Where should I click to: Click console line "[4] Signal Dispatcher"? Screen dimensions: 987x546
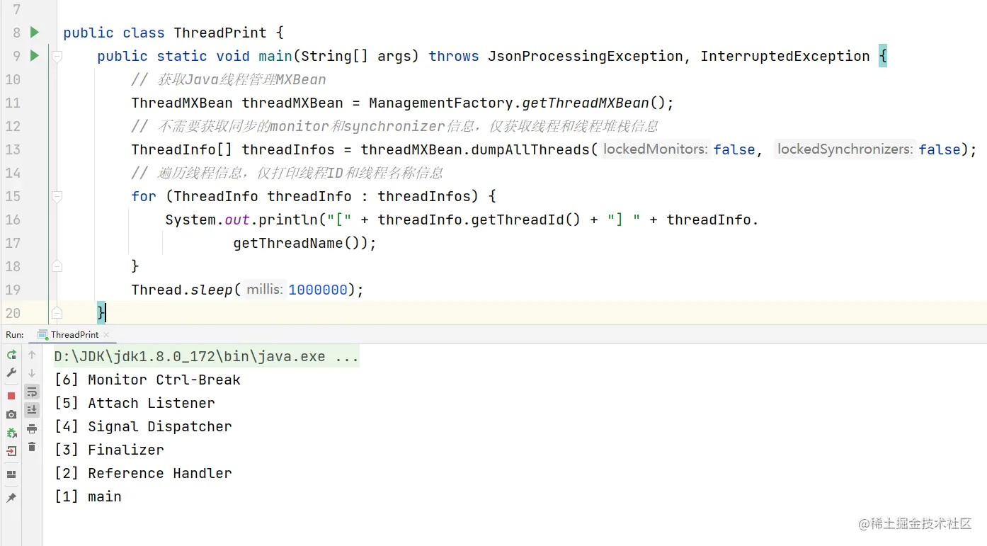[143, 426]
